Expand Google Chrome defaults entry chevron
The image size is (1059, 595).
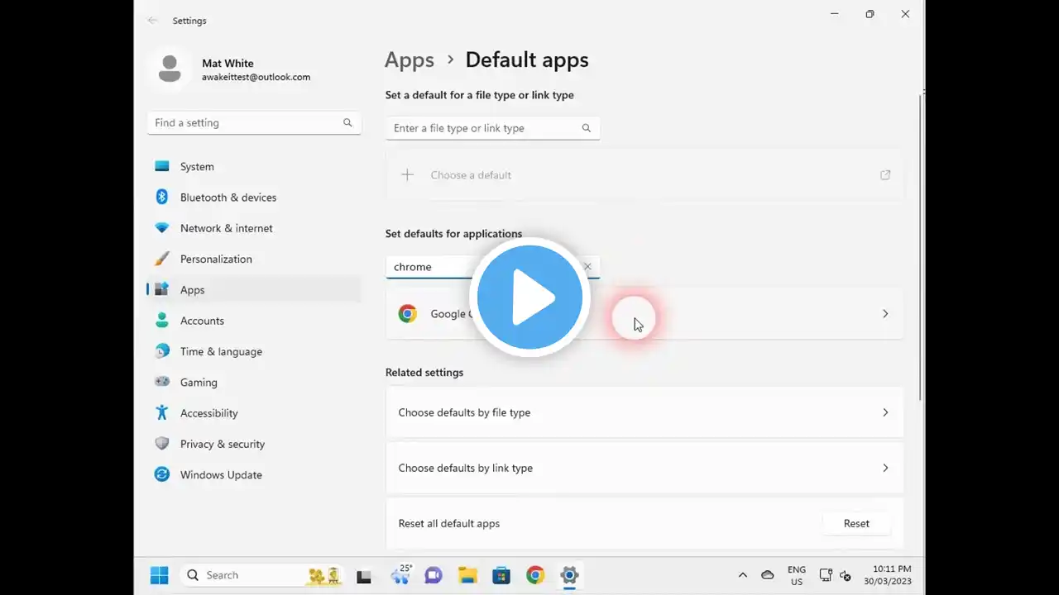click(x=884, y=314)
